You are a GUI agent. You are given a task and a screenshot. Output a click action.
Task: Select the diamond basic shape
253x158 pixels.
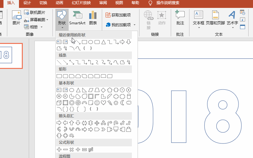click(x=103, y=90)
